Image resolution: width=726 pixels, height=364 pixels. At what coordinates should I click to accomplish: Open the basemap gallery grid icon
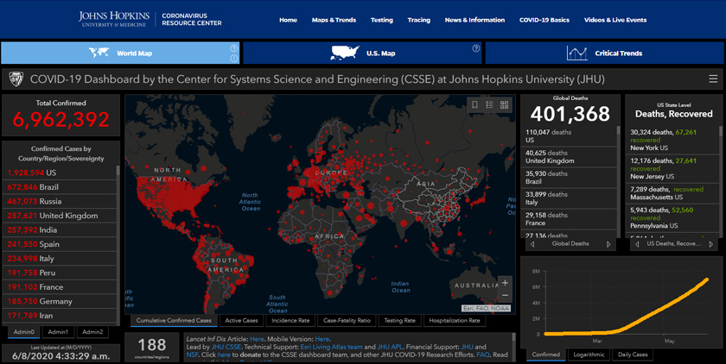(x=504, y=105)
